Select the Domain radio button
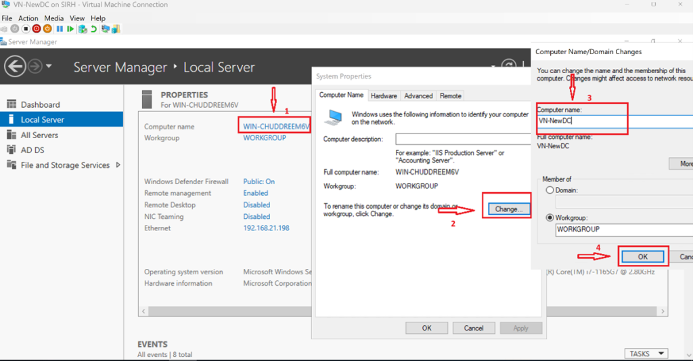Viewport: 693px width, 361px height. (550, 190)
